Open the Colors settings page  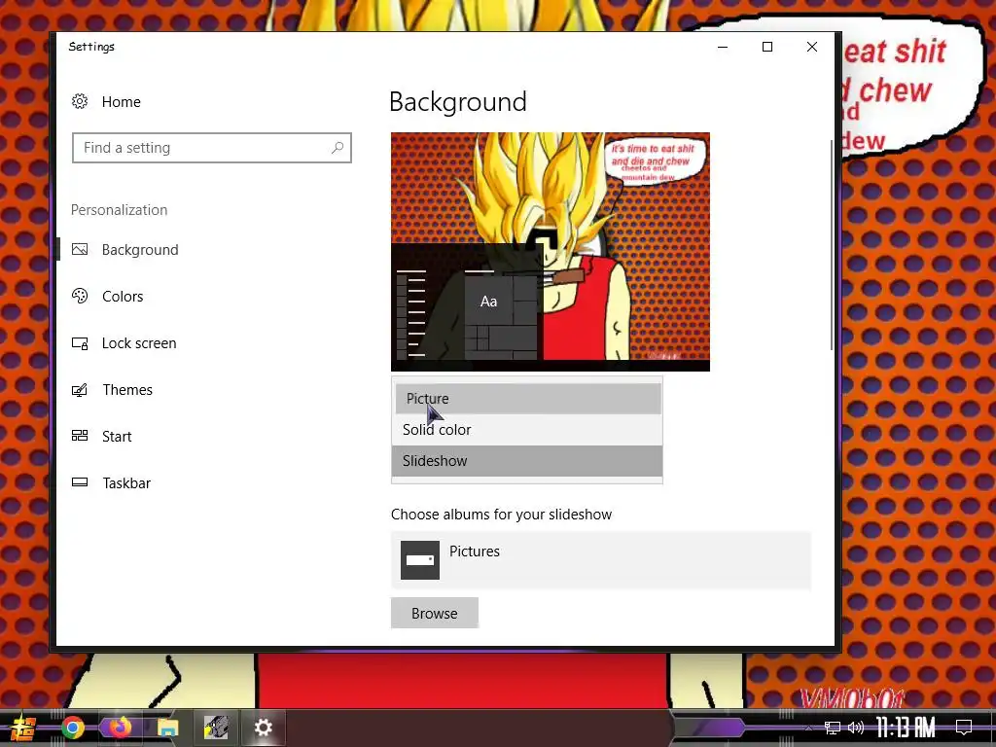coord(123,296)
